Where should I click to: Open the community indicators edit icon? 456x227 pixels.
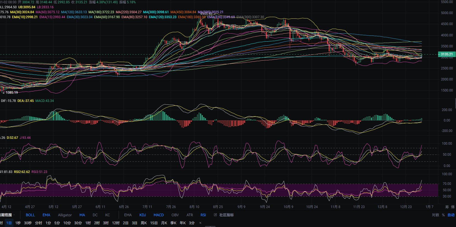(215, 215)
